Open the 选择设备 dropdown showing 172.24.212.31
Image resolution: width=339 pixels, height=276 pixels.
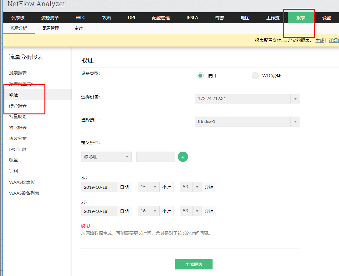(295, 99)
